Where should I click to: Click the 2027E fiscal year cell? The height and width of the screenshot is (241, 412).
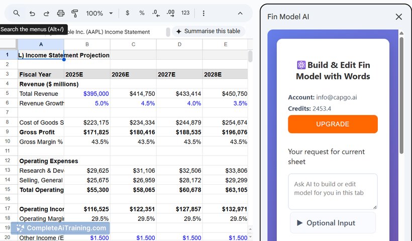179,74
